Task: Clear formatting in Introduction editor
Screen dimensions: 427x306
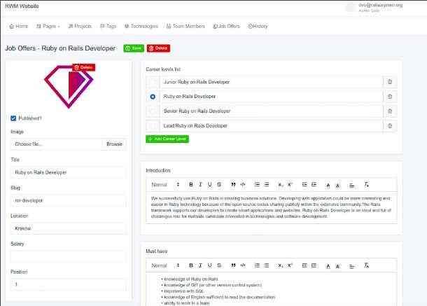Action: 366,184
